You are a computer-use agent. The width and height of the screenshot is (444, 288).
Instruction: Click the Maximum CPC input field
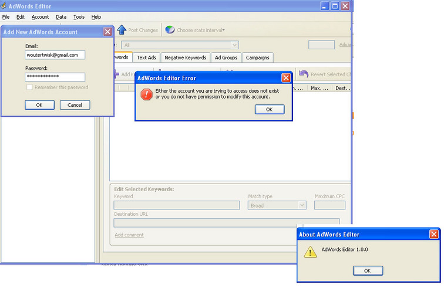(329, 205)
